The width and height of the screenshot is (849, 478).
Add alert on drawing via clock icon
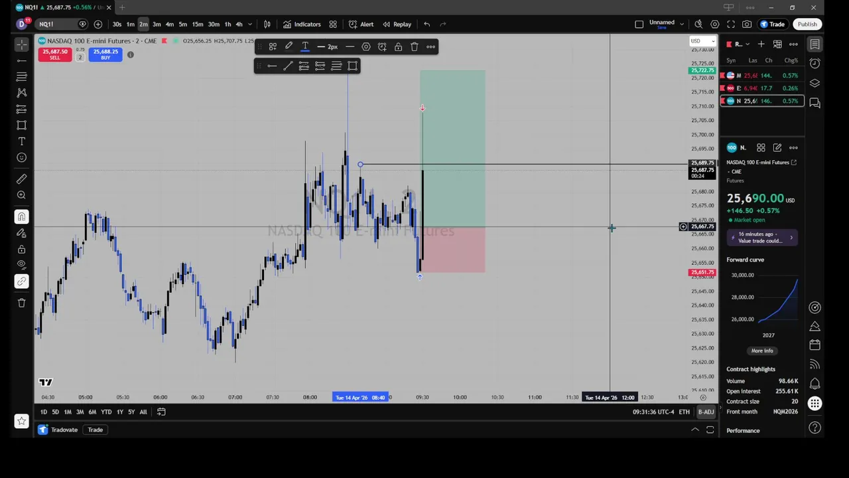382,46
